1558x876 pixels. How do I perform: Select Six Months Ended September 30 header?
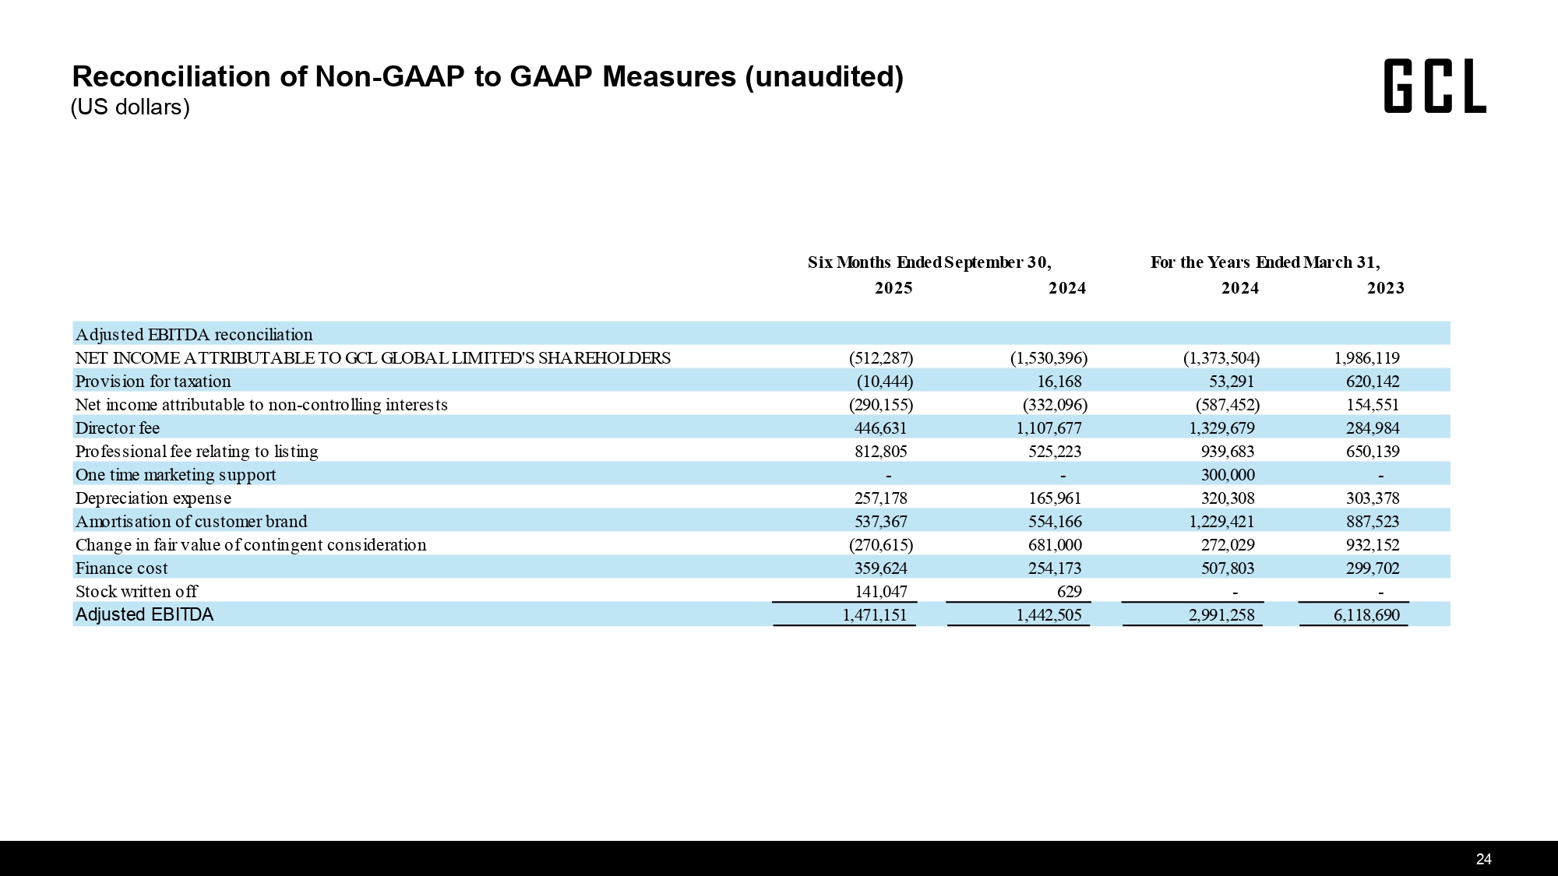point(929,262)
